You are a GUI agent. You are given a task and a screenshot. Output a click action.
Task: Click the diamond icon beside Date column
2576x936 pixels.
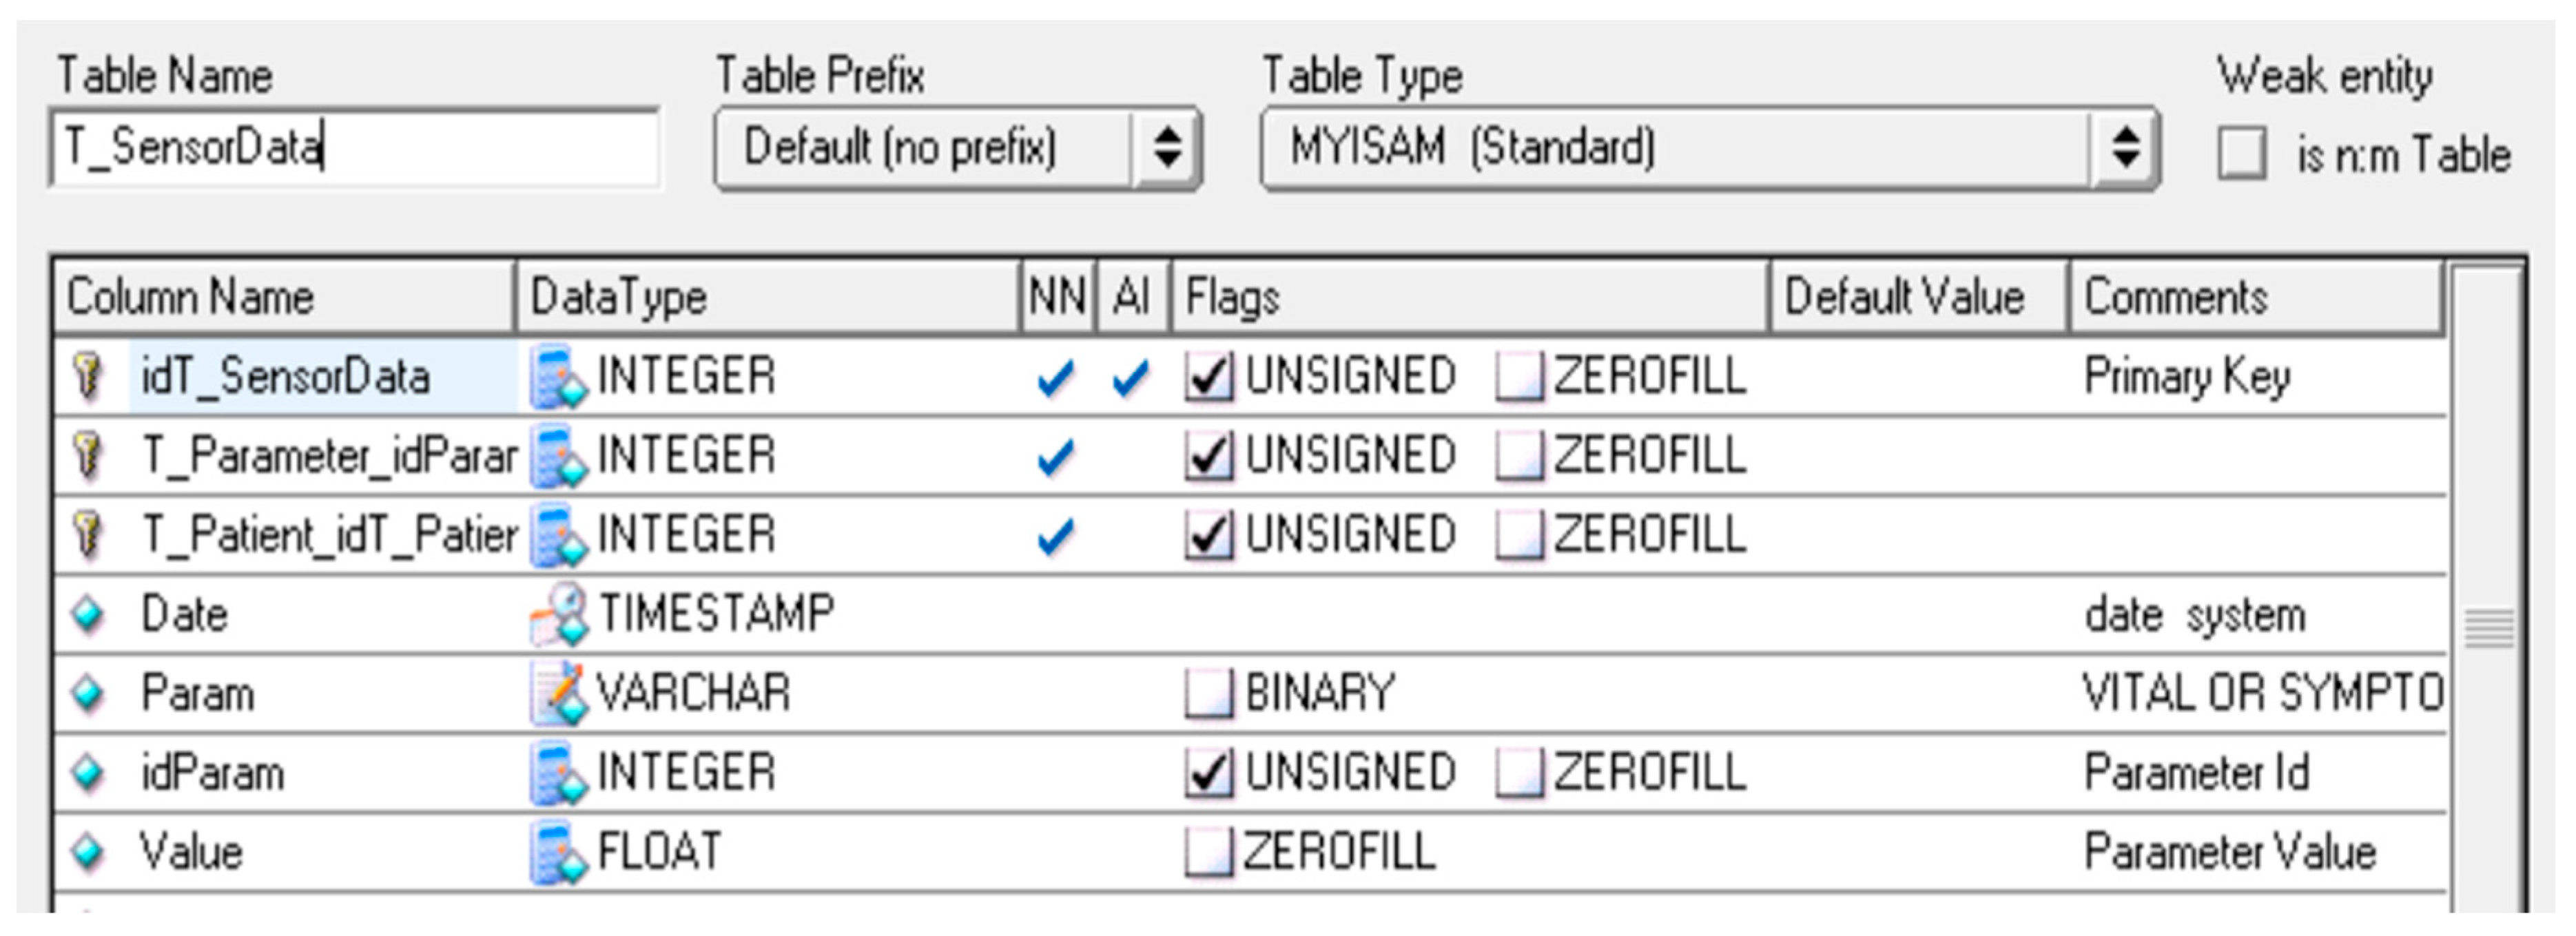[x=88, y=614]
